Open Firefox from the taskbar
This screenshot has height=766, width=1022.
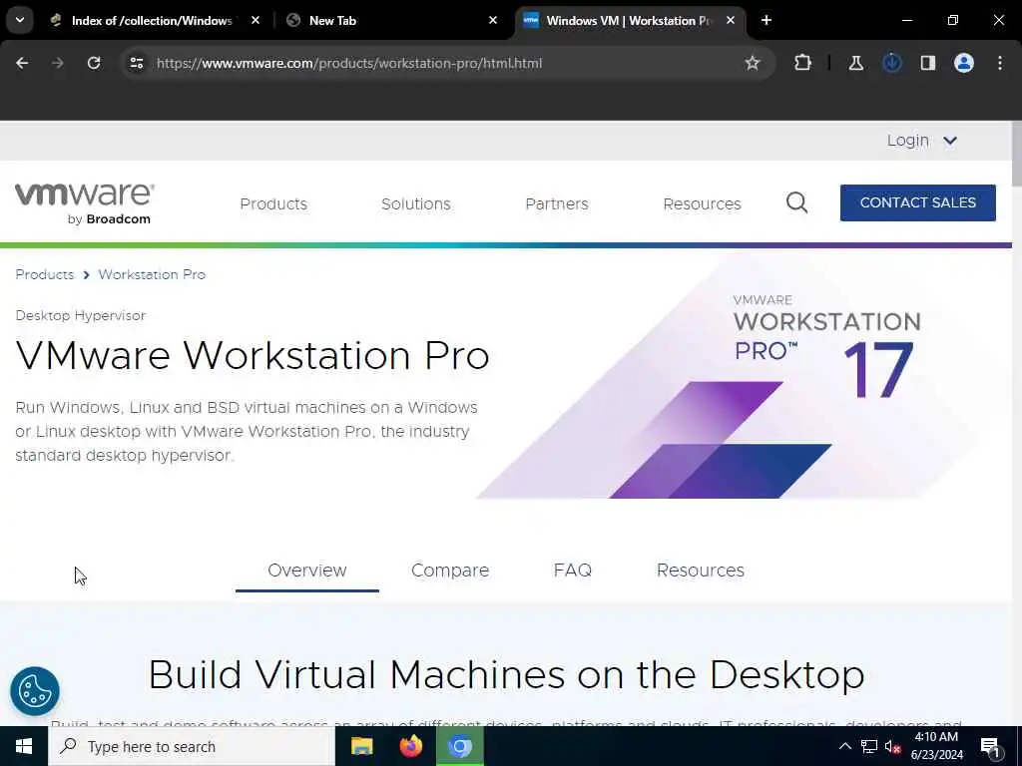pos(410,746)
